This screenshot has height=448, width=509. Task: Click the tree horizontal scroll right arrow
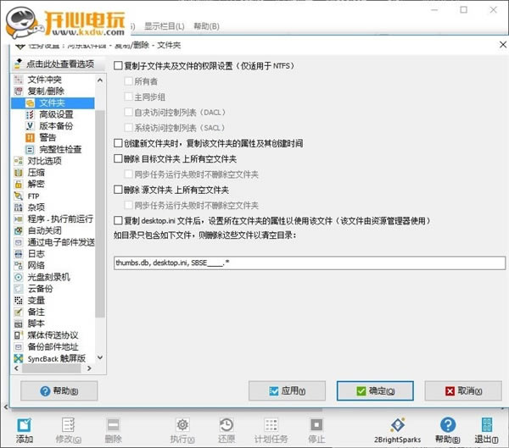coord(89,368)
